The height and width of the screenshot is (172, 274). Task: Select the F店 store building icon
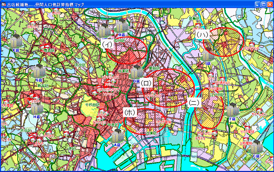point(233,110)
